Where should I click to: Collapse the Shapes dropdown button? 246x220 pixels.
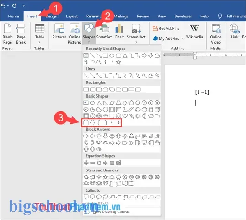click(x=89, y=33)
